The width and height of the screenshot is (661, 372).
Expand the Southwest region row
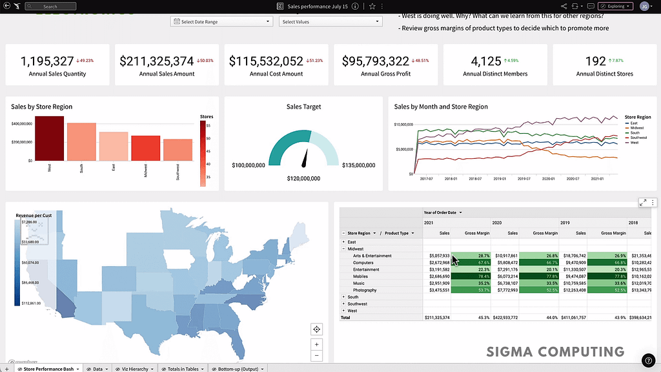(x=343, y=304)
